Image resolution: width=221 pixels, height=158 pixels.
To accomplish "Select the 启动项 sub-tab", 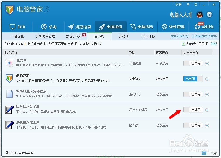I will coord(99,36).
